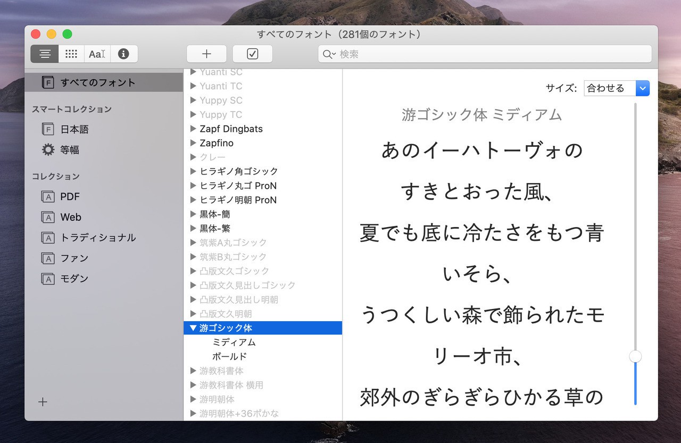Viewport: 681px width, 443px height.
Task: Click the PDF collection icon
Action: [48, 197]
